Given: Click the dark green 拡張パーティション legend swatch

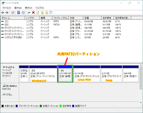Looking at the screenshot, I should click(x=41, y=106).
